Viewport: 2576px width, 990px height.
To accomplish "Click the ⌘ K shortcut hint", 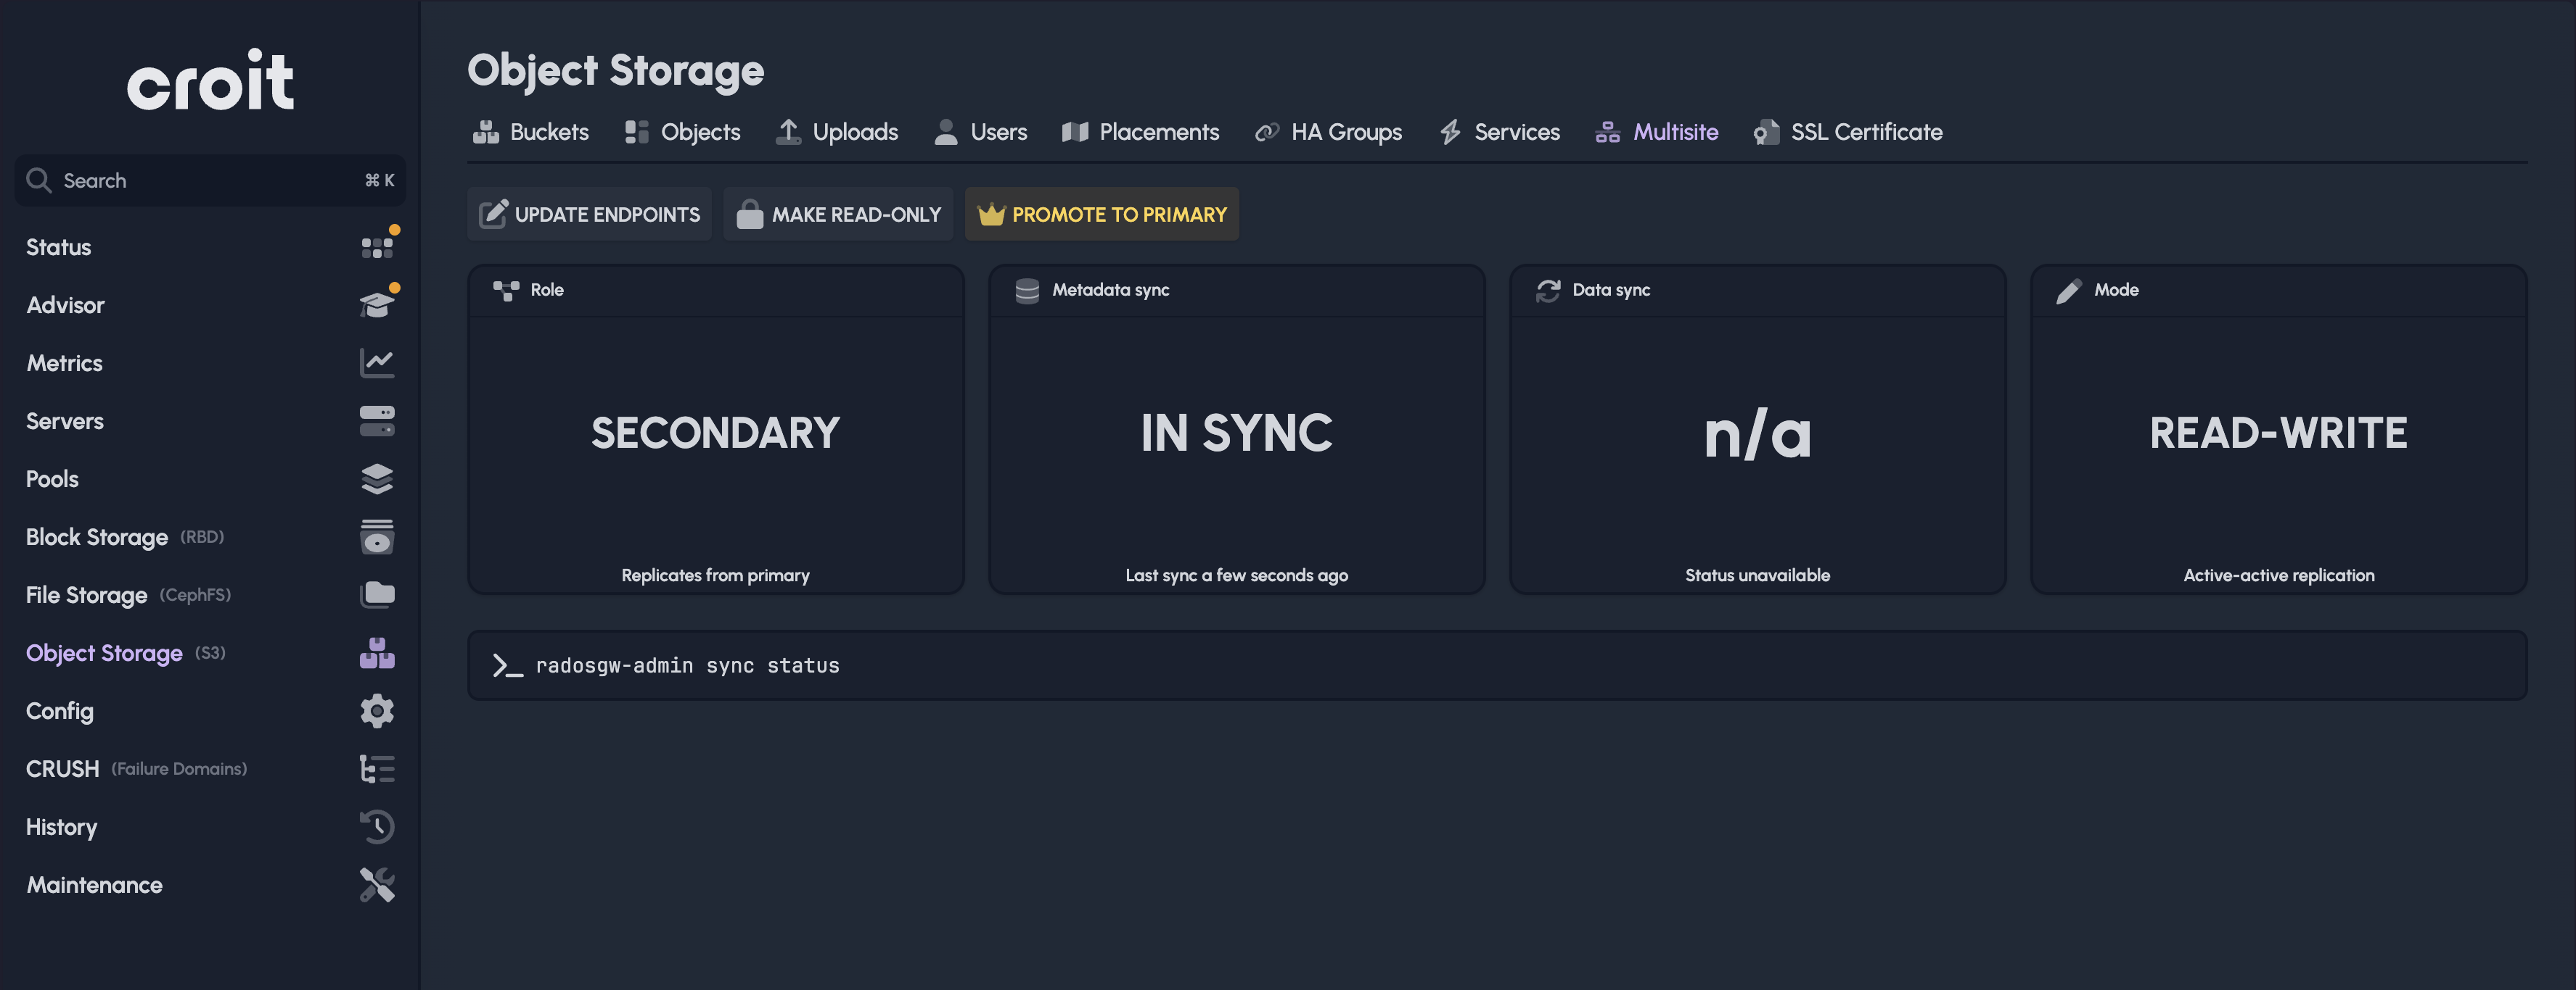I will pyautogui.click(x=380, y=180).
